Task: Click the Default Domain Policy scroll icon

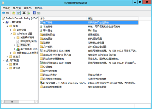Action: click(3, 18)
